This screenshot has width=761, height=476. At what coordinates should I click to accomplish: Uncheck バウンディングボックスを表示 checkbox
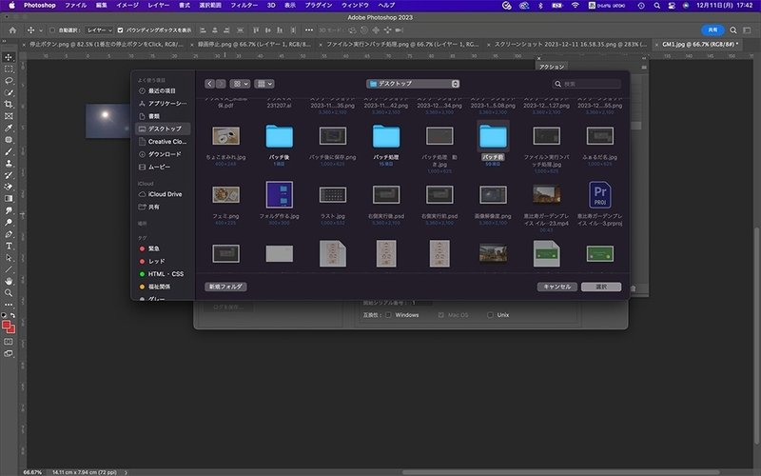[x=121, y=30]
